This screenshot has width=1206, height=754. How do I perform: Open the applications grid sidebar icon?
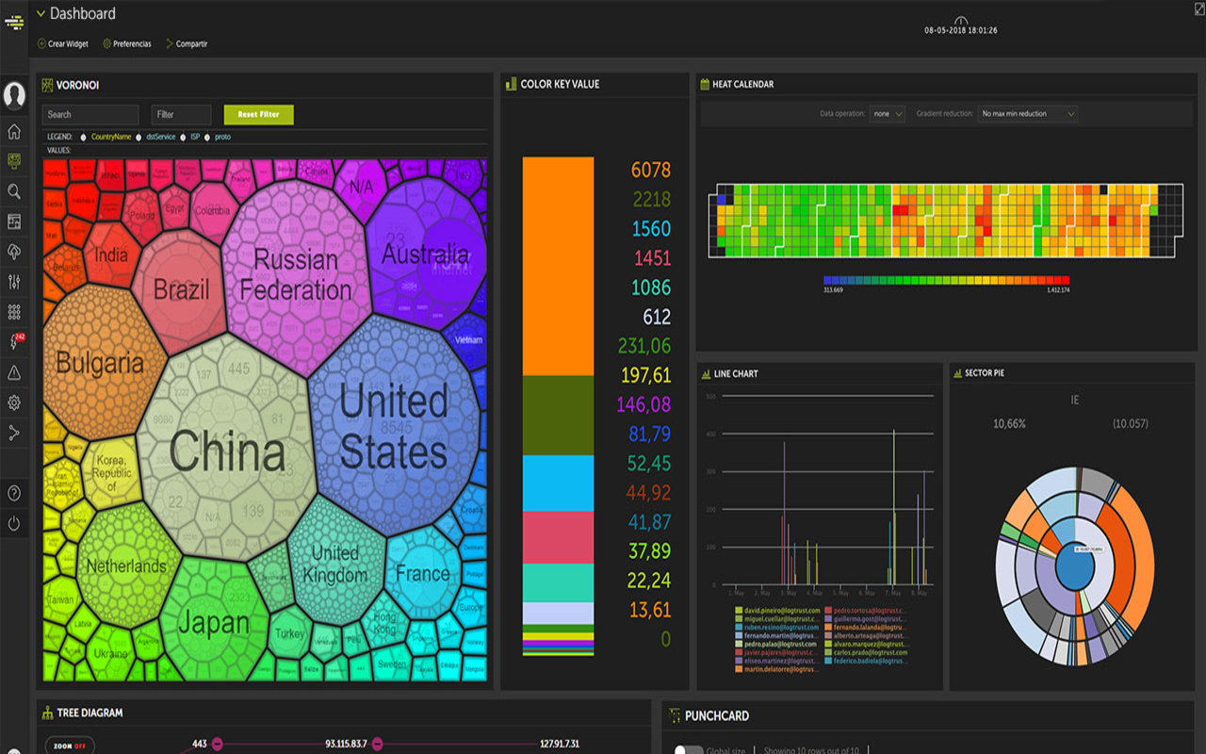point(14,311)
